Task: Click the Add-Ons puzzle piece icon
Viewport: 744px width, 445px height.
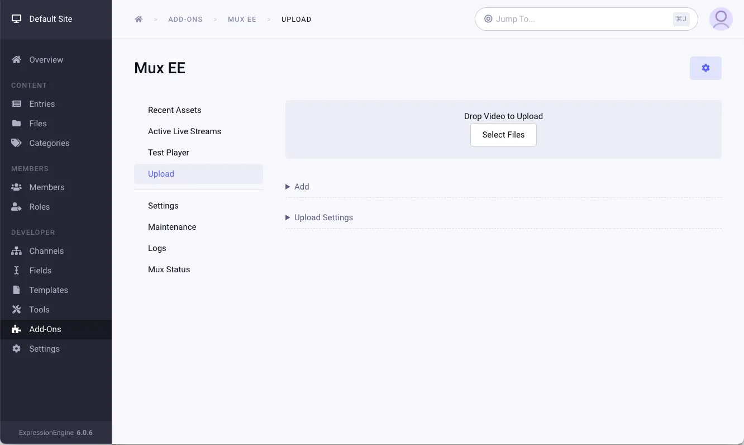Action: click(17, 329)
